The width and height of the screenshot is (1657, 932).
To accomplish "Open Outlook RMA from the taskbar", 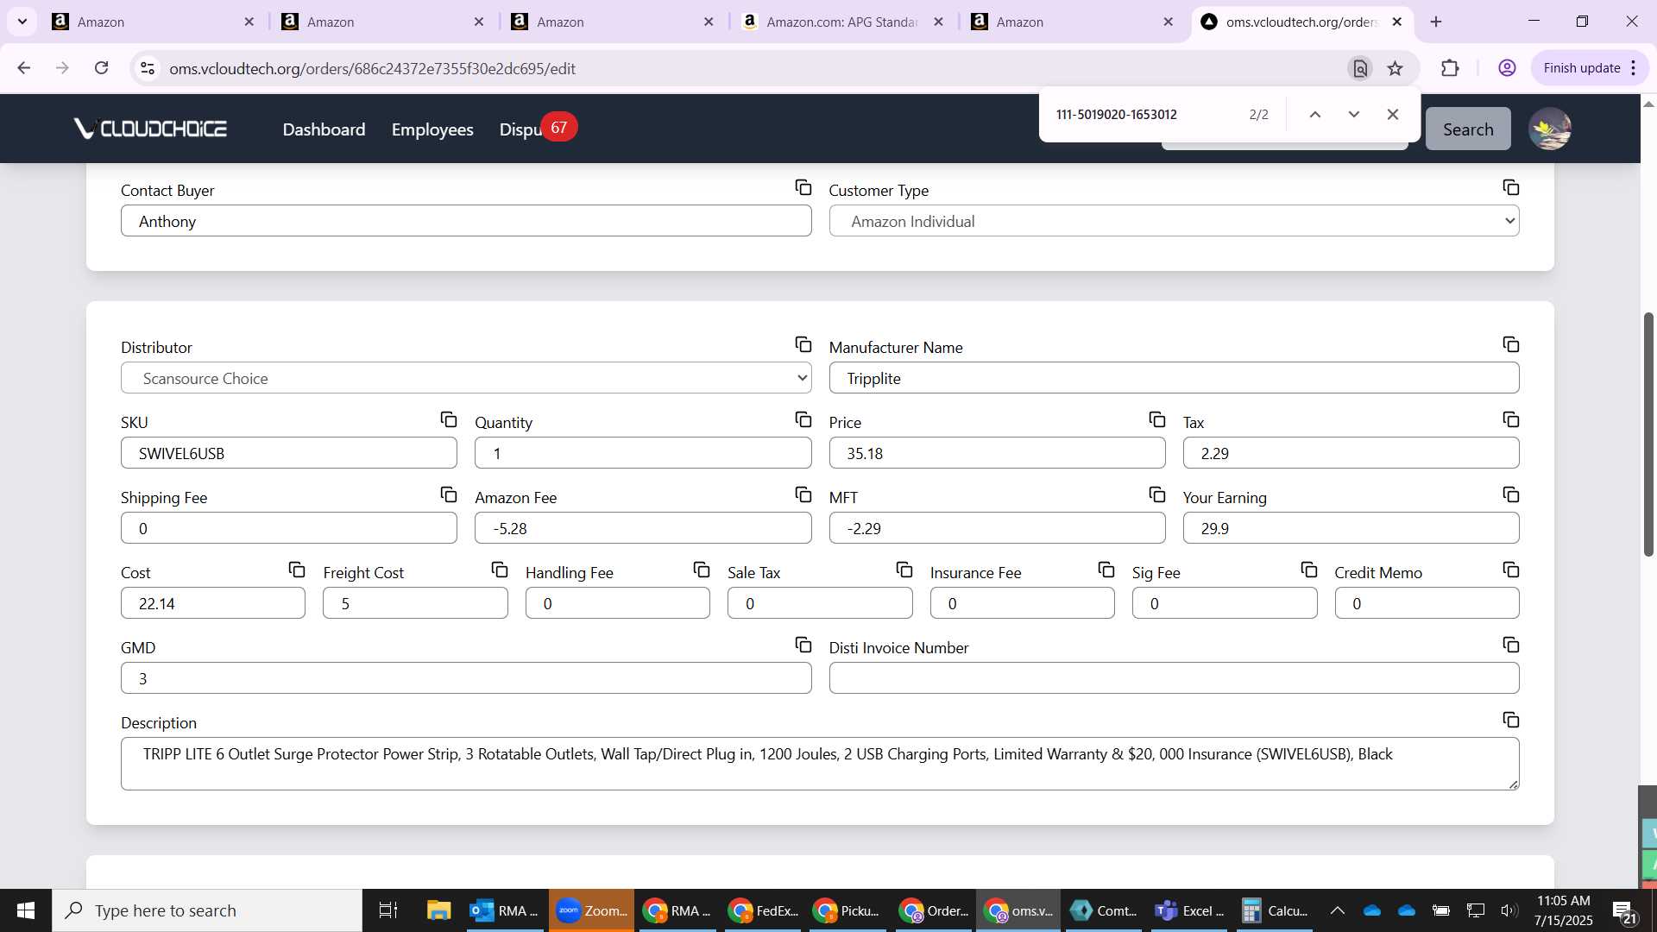I will [505, 910].
